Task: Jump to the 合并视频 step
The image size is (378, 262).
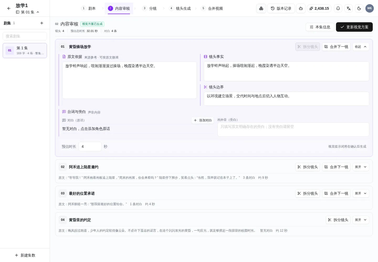Action: [212, 8]
